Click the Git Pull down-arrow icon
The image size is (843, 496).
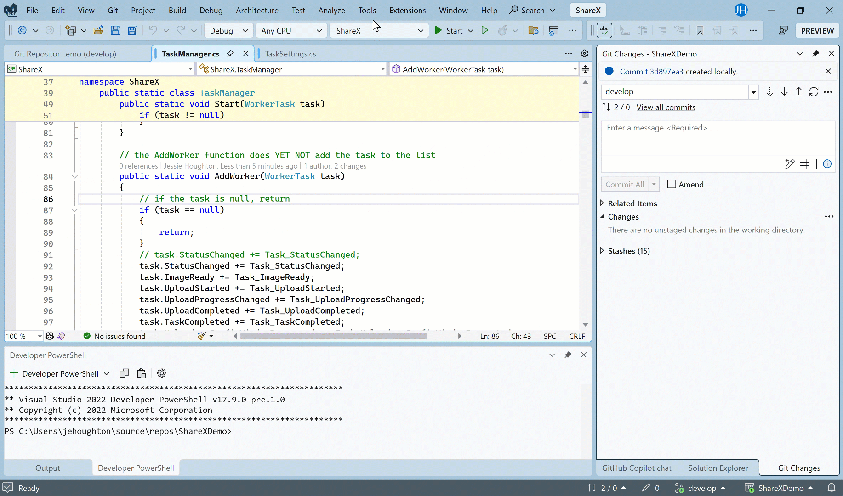point(784,92)
